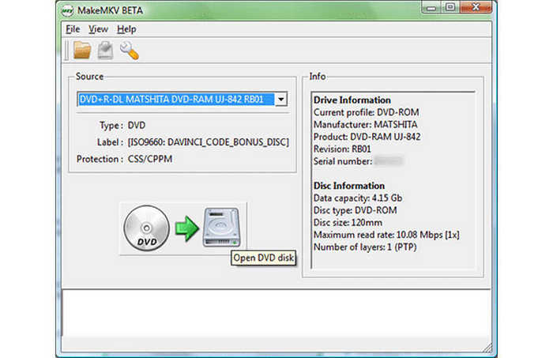Click the Disc type: DVD-ROM line
Viewport: 553px width, 358px height.
point(355,210)
